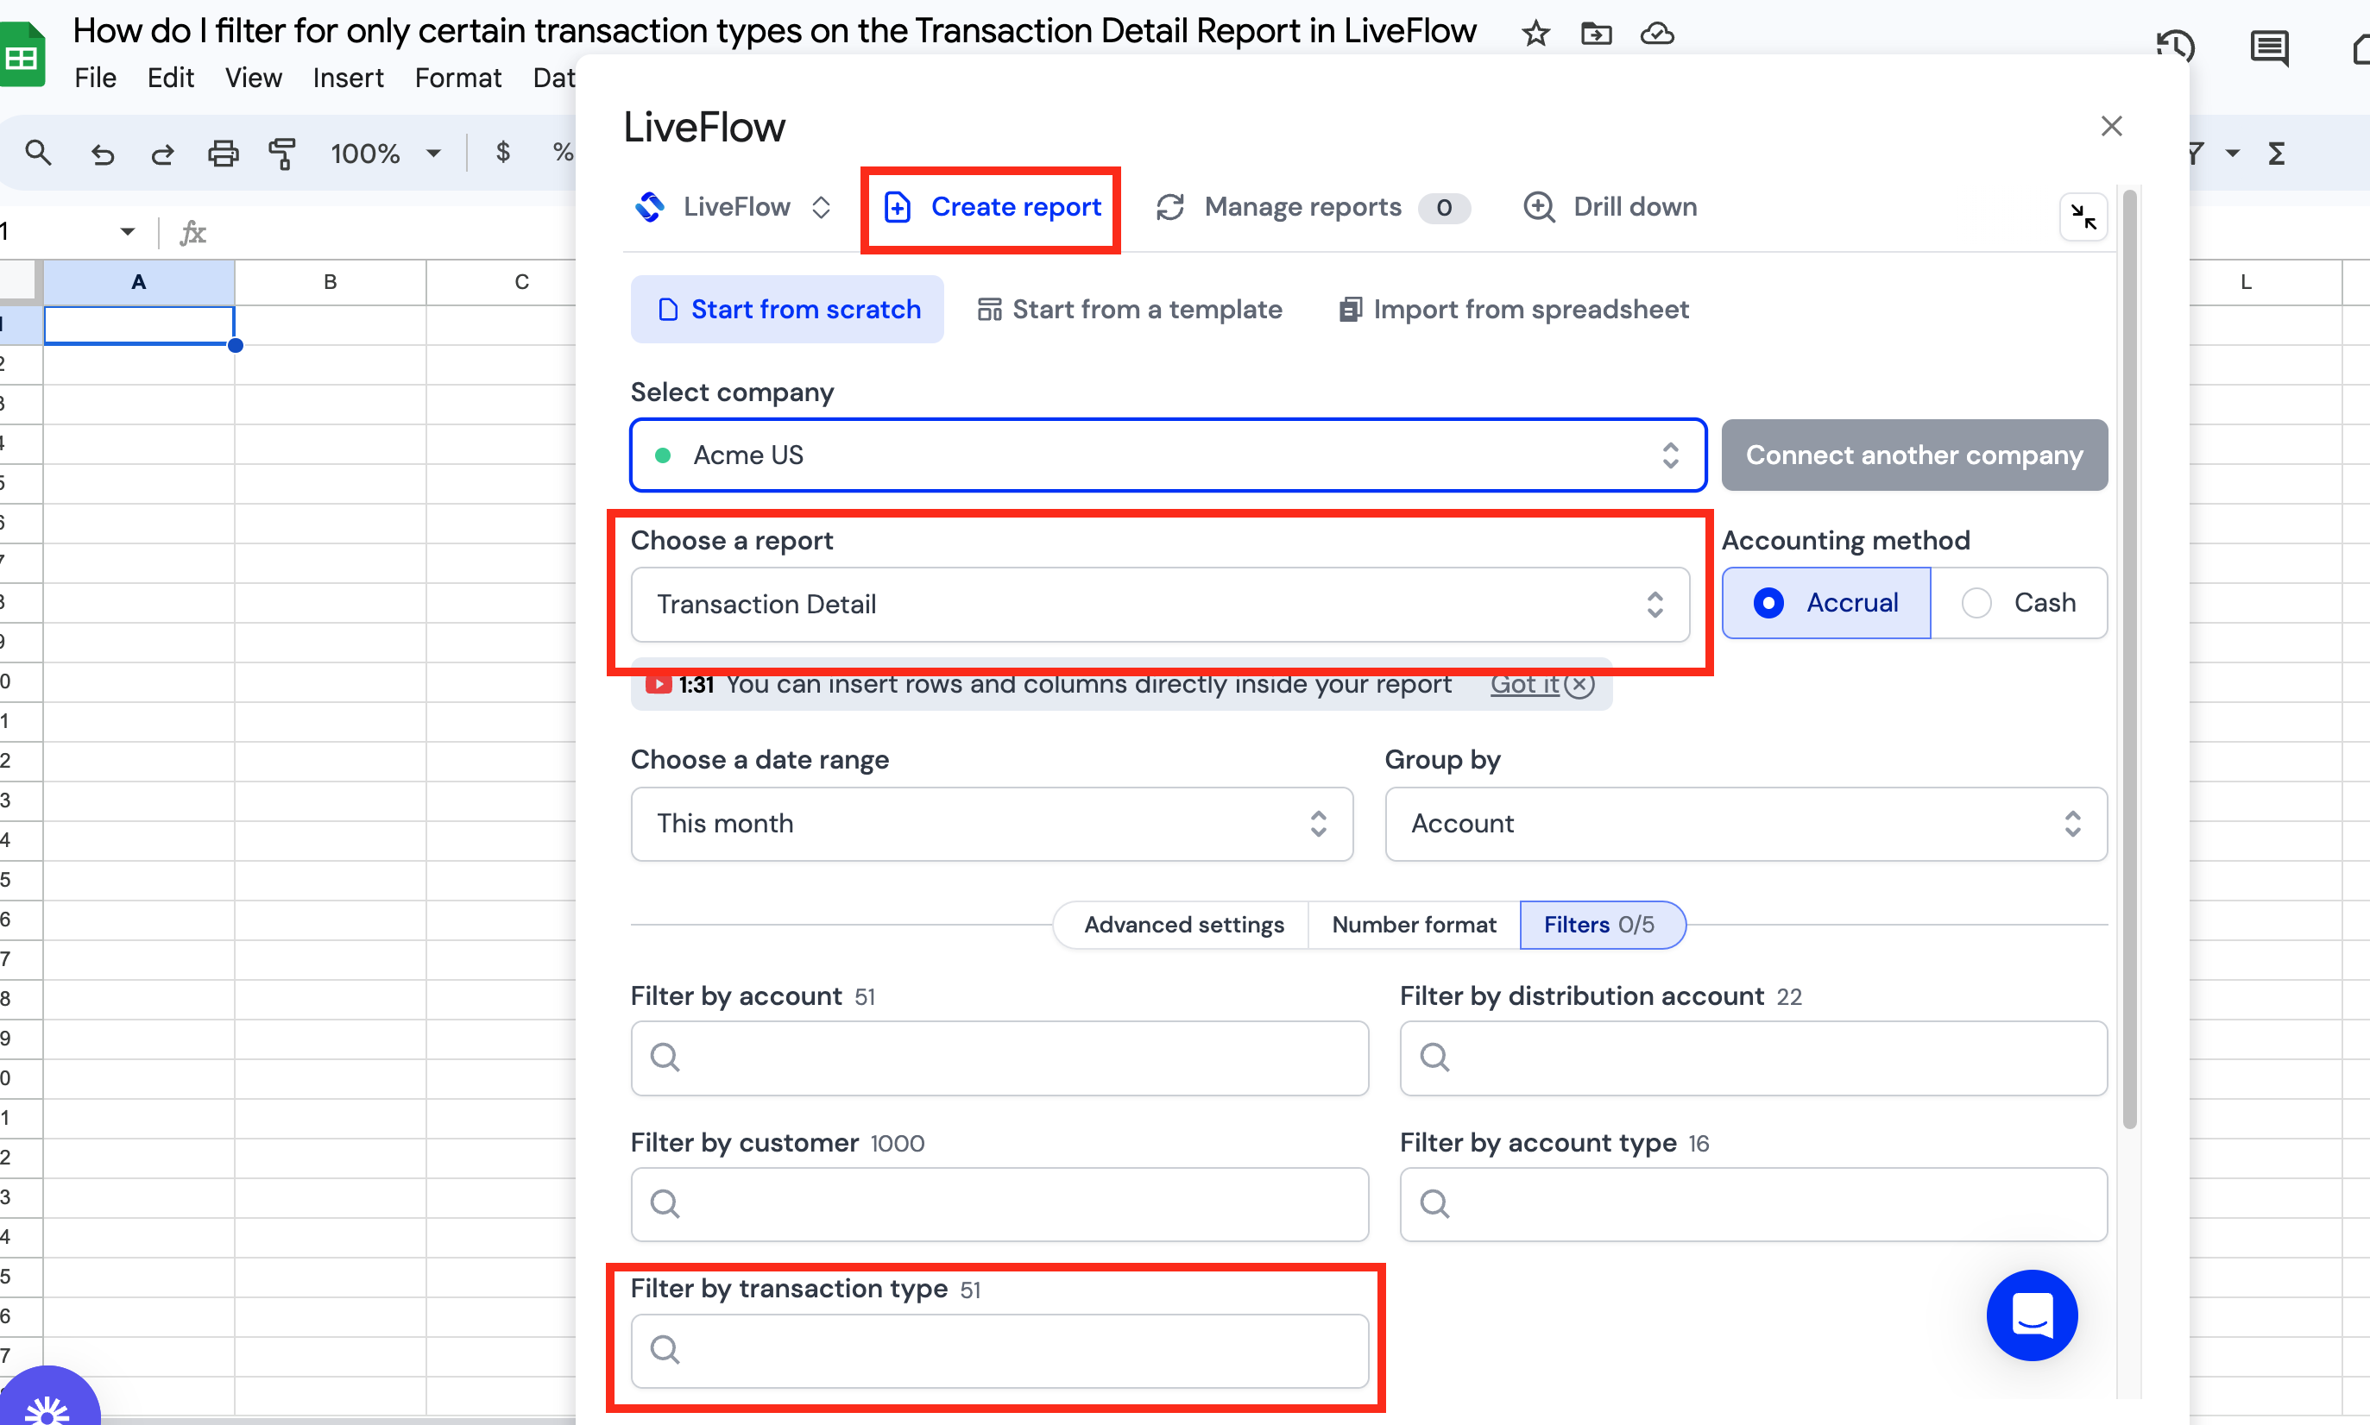
Task: Open the Edit menu
Action: (170, 78)
